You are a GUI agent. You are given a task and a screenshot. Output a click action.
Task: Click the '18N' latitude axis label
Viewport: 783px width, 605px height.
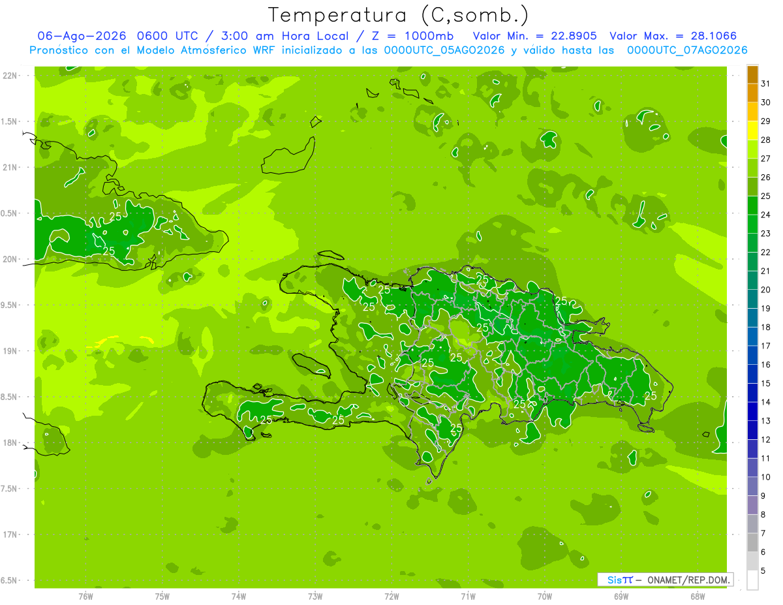(x=10, y=442)
